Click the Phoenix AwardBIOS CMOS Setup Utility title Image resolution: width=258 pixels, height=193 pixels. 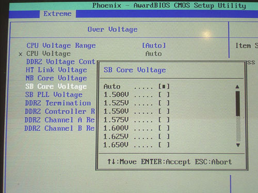169,6
